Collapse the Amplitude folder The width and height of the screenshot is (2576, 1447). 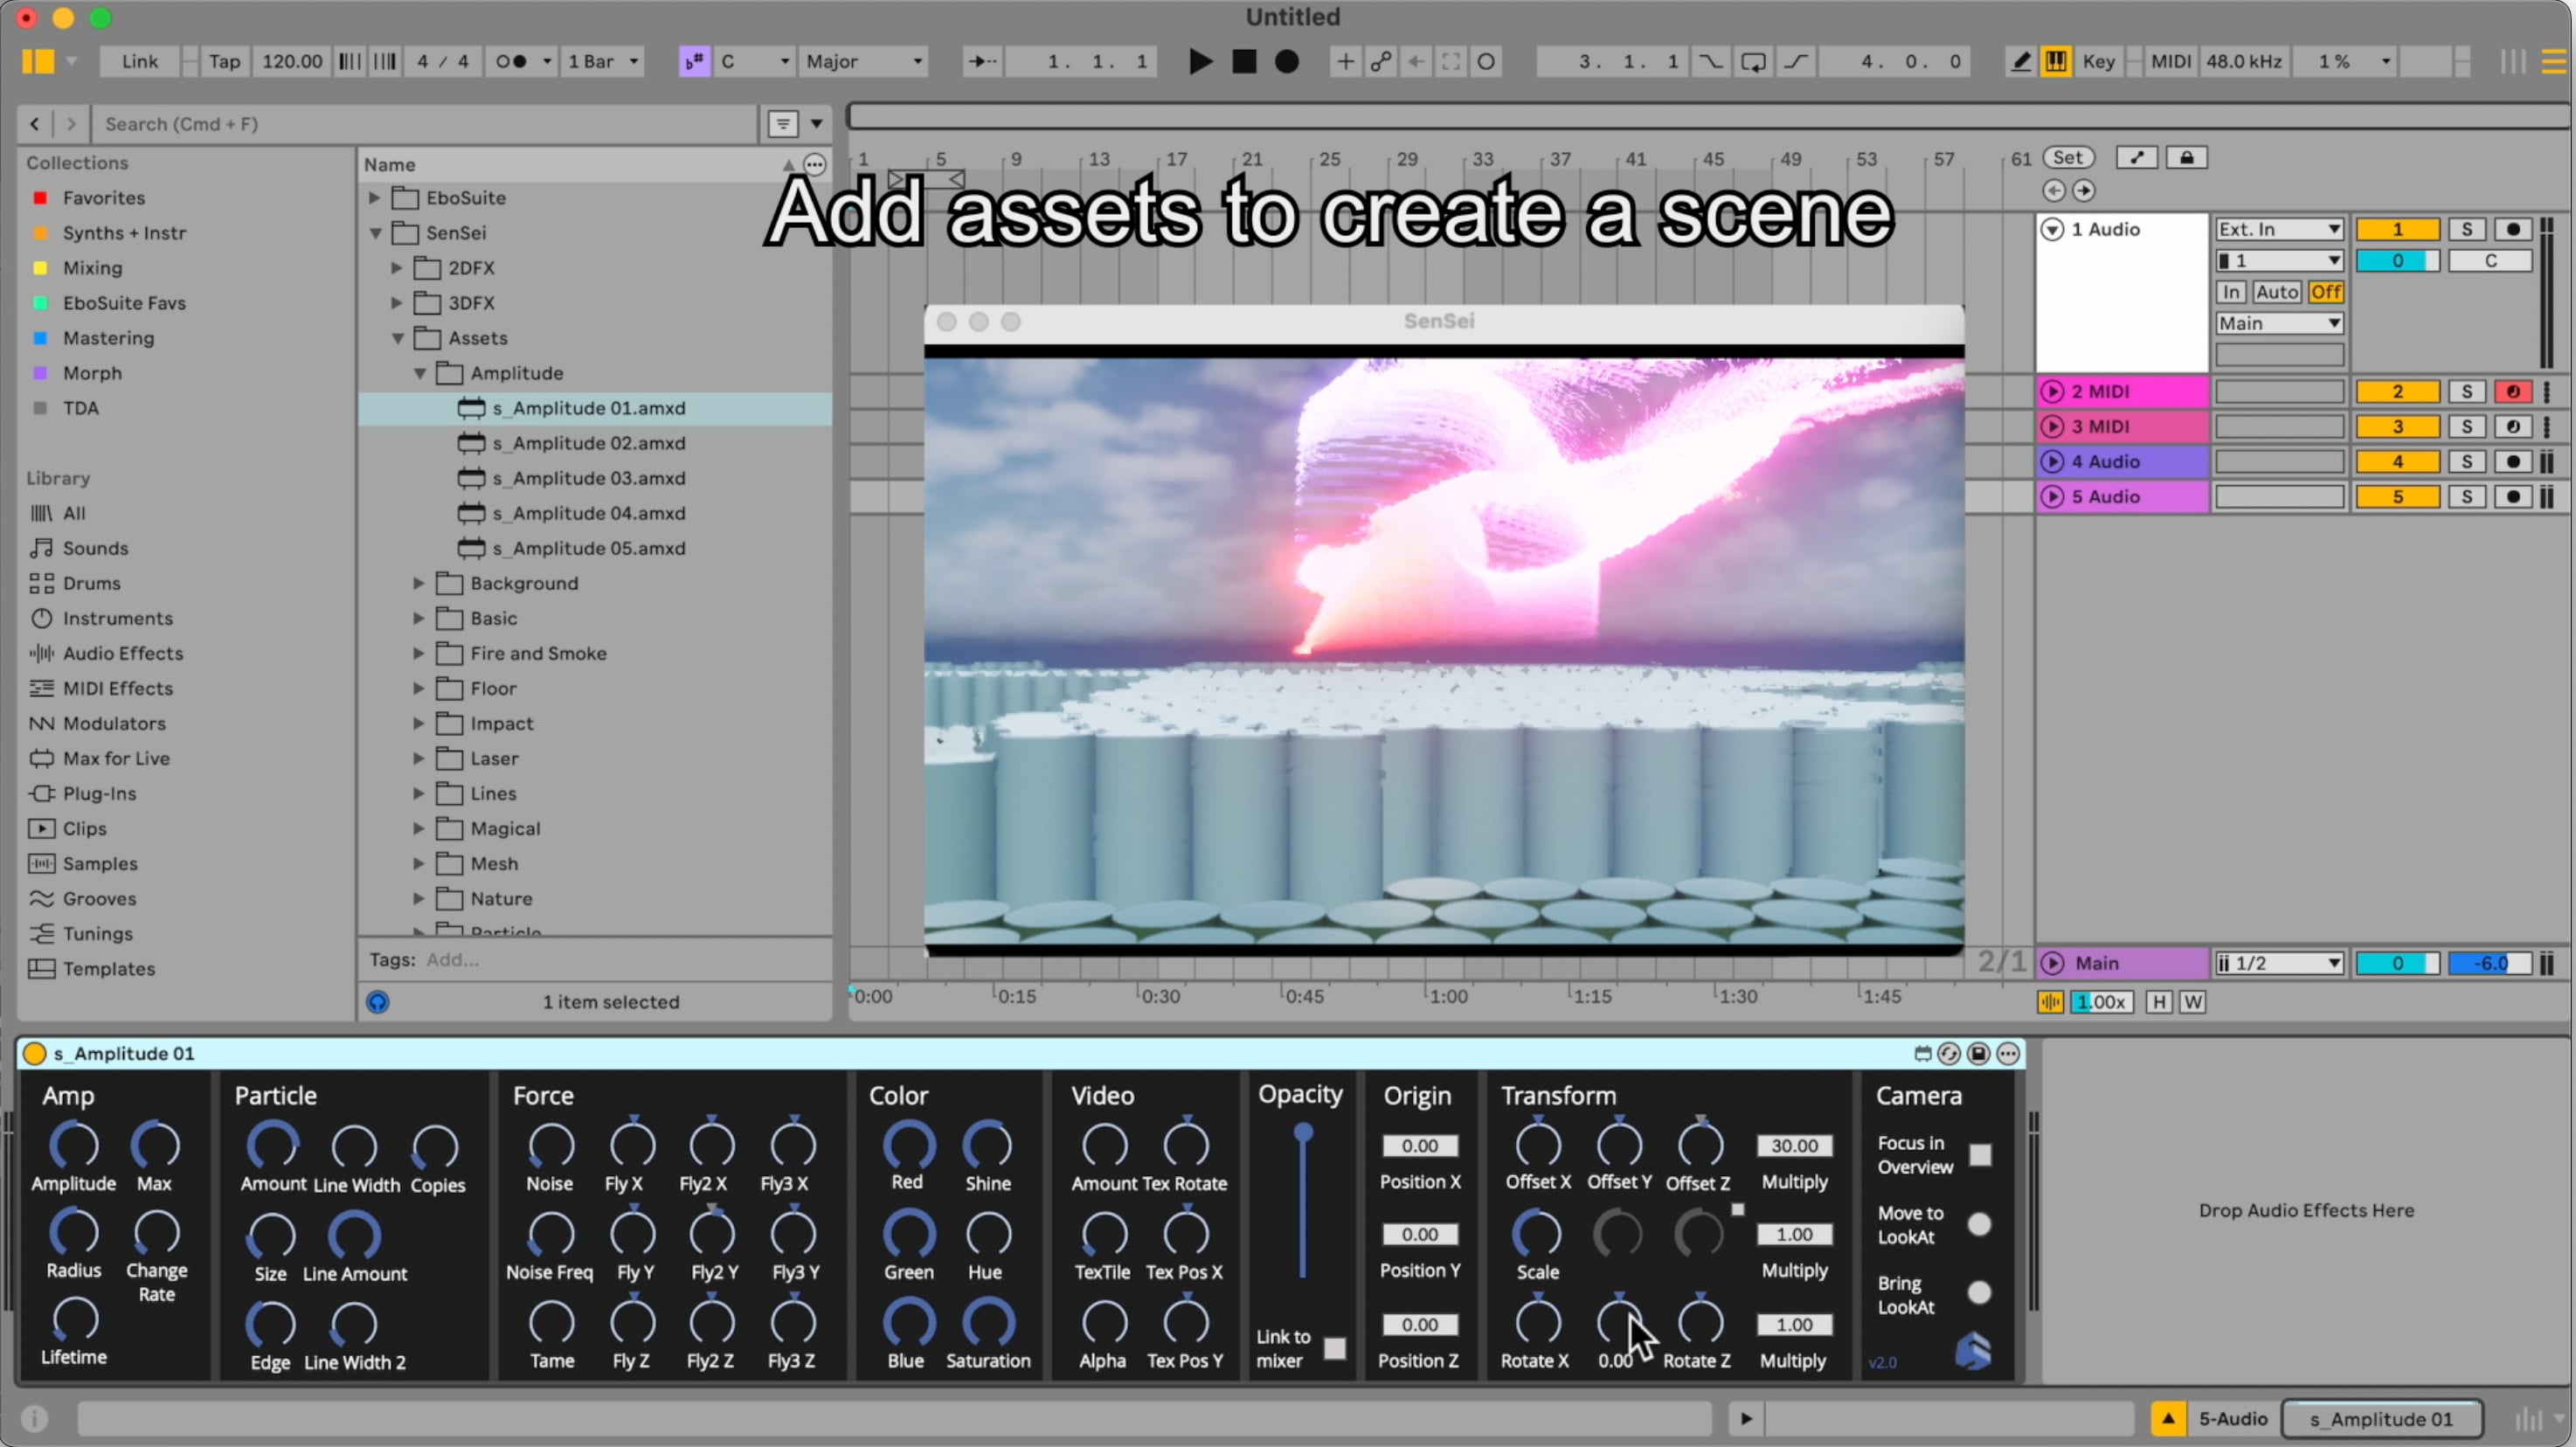(419, 373)
